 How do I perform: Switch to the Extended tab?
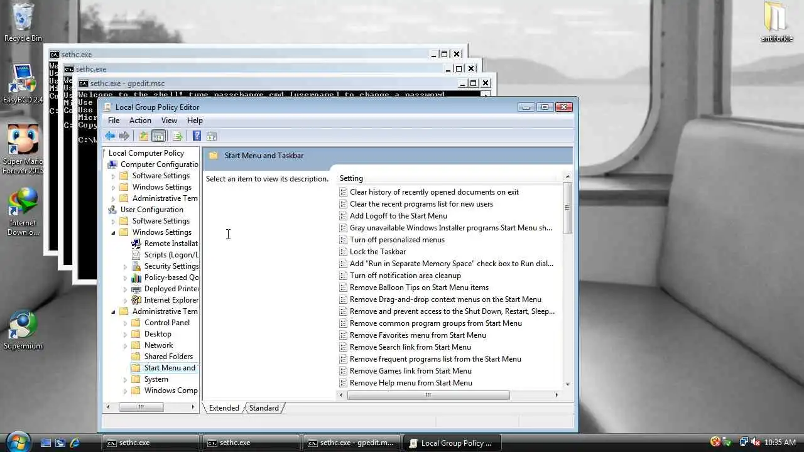[224, 408]
